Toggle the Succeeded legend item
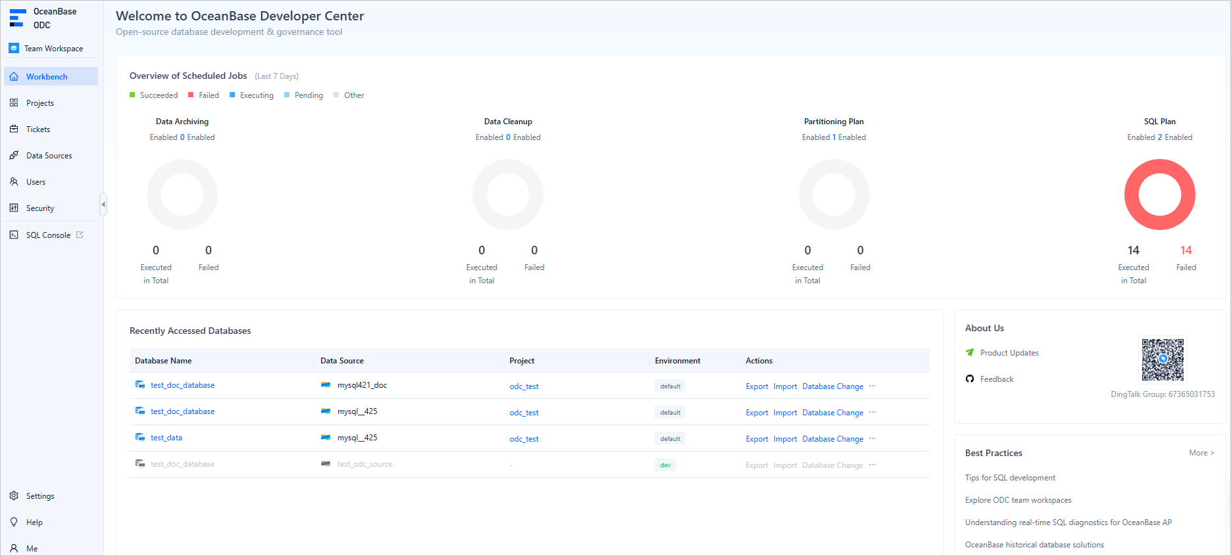The height and width of the screenshot is (556, 1231). (154, 95)
